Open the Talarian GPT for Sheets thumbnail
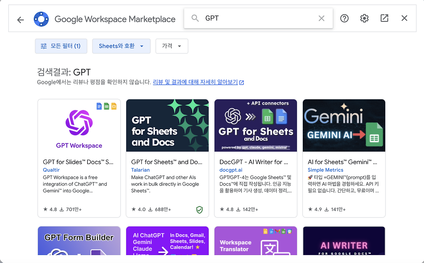The image size is (424, 263). 167,125
